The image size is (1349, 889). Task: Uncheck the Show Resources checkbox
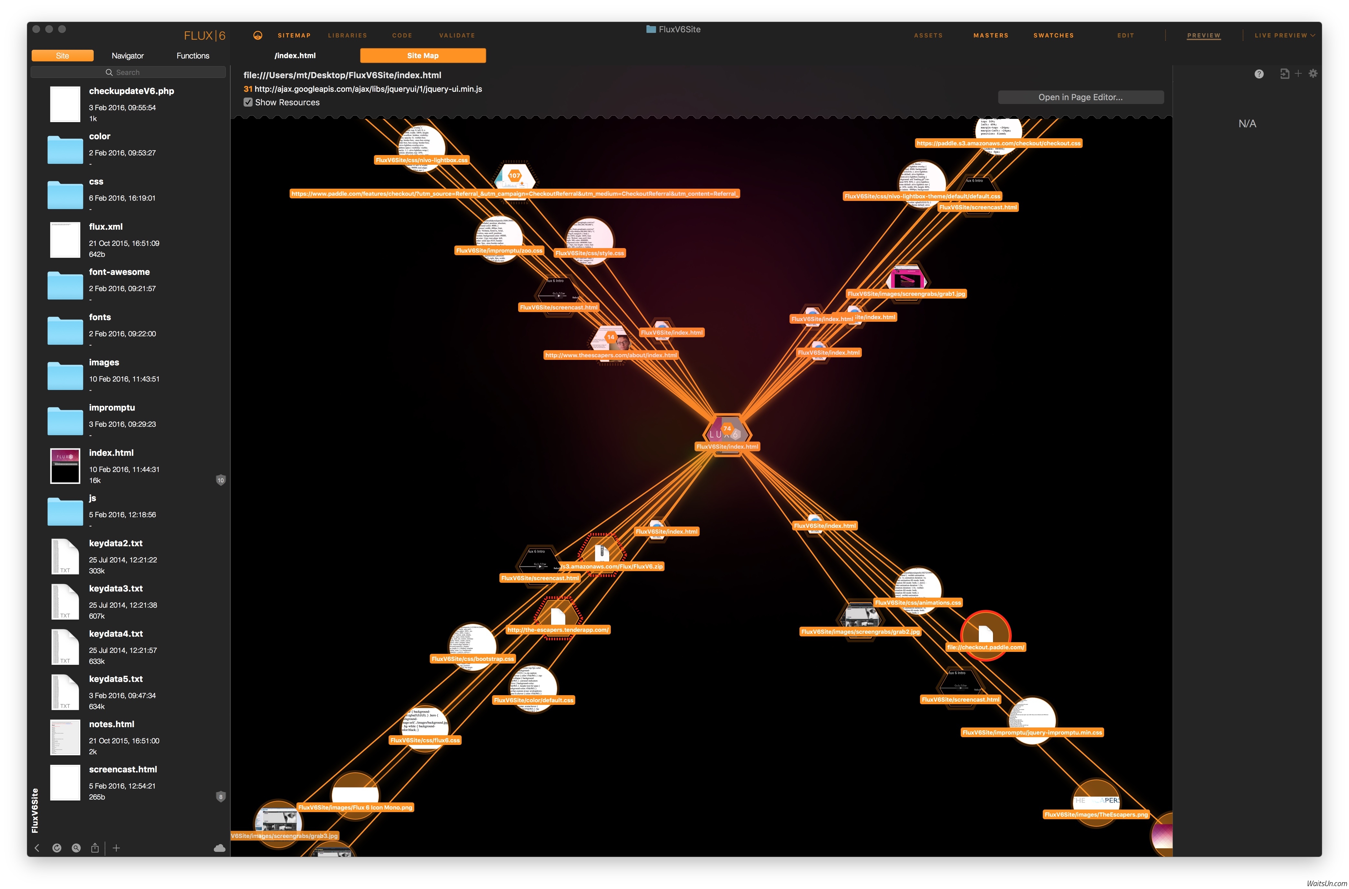248,102
